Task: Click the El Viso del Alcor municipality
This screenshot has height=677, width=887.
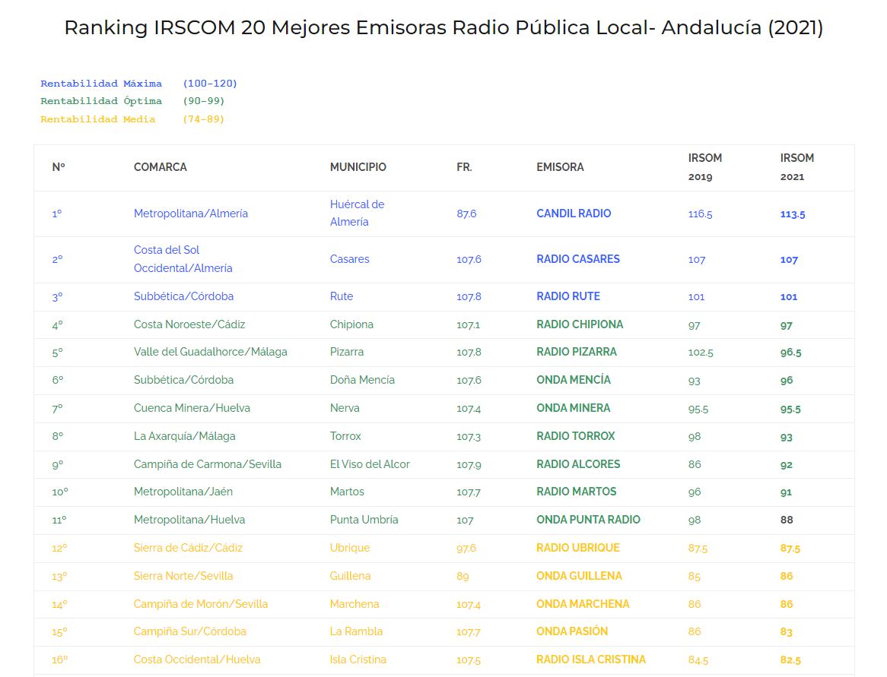Action: click(370, 464)
